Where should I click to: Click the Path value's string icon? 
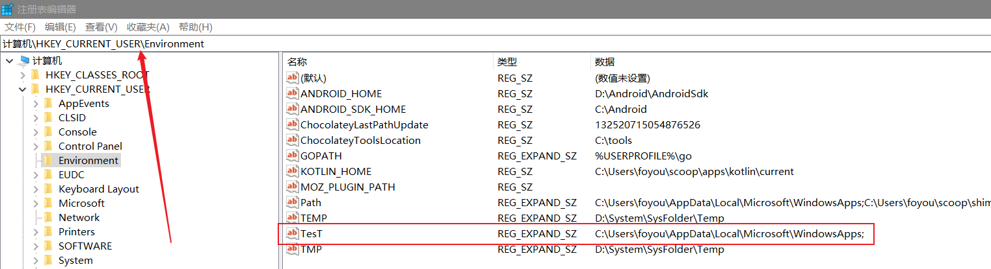(x=292, y=202)
